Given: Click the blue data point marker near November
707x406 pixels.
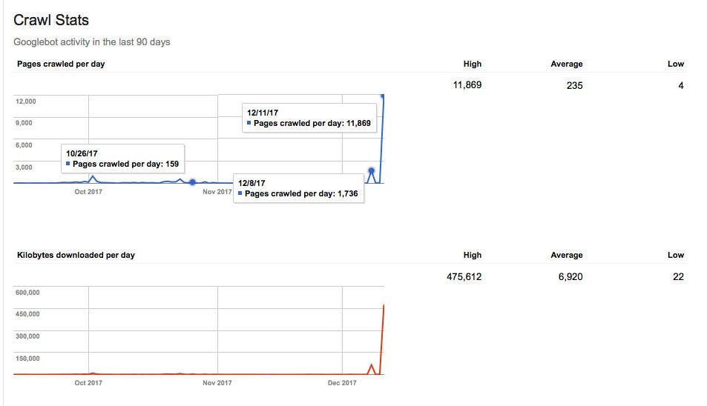Looking at the screenshot, I should click(x=192, y=182).
